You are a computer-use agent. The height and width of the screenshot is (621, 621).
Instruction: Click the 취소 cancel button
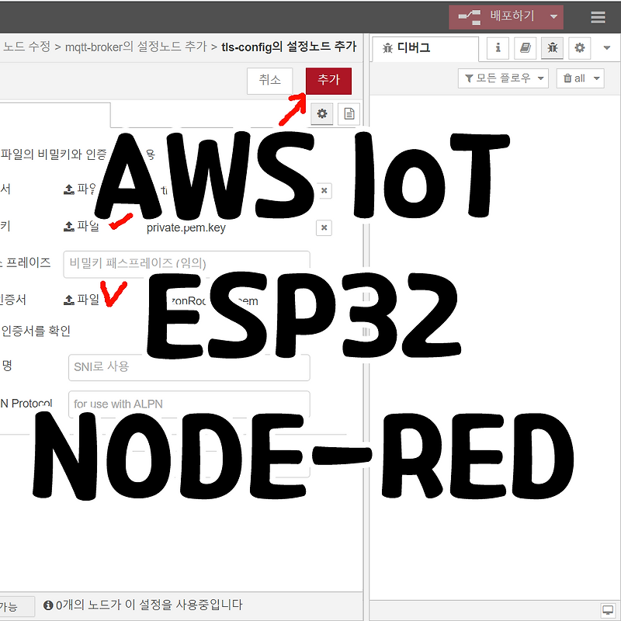(x=269, y=80)
